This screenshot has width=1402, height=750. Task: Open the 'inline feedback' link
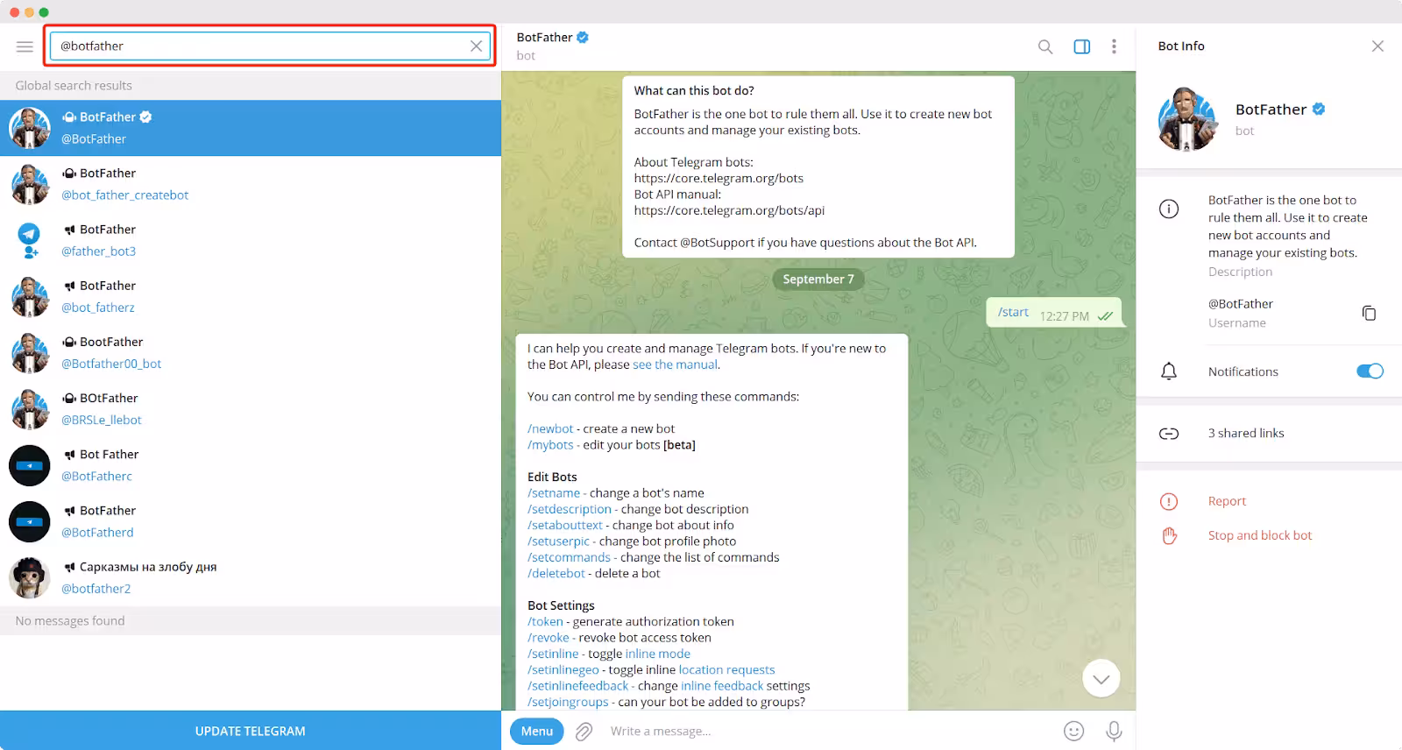pyautogui.click(x=722, y=686)
